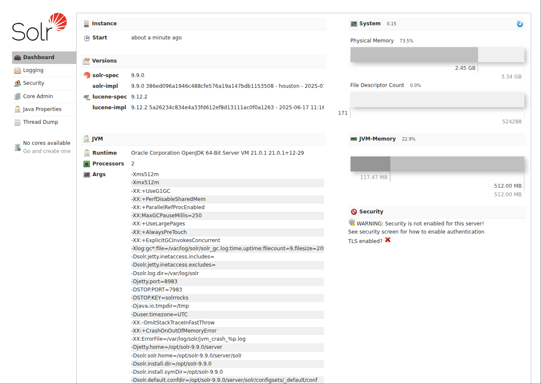This screenshot has height=384, width=541.
Task: Click the 3.34 GB total memory value
Action: pos(511,77)
